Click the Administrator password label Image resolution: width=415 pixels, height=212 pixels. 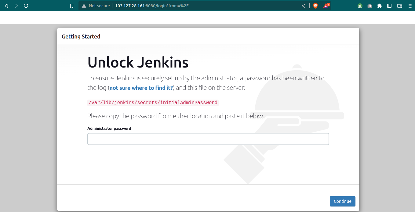pyautogui.click(x=109, y=129)
